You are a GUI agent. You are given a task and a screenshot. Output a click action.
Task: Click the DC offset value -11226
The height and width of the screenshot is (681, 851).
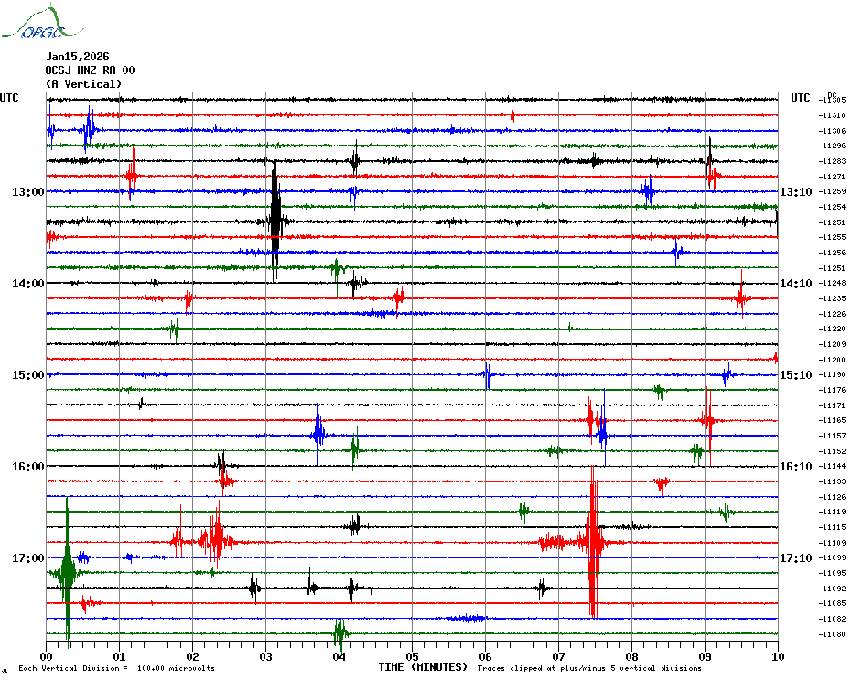(832, 314)
